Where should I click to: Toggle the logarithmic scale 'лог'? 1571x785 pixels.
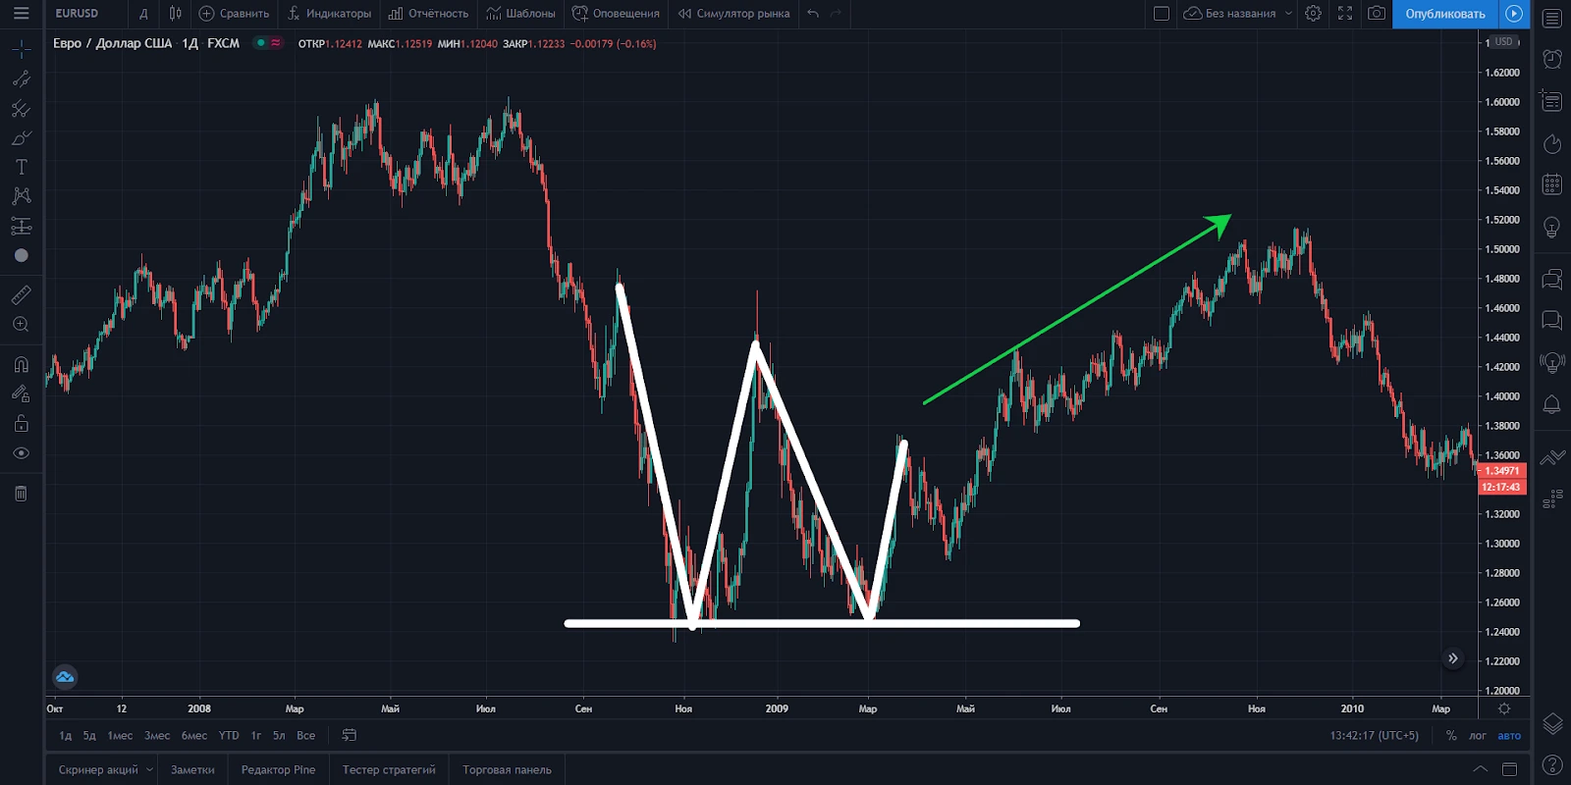pyautogui.click(x=1478, y=736)
